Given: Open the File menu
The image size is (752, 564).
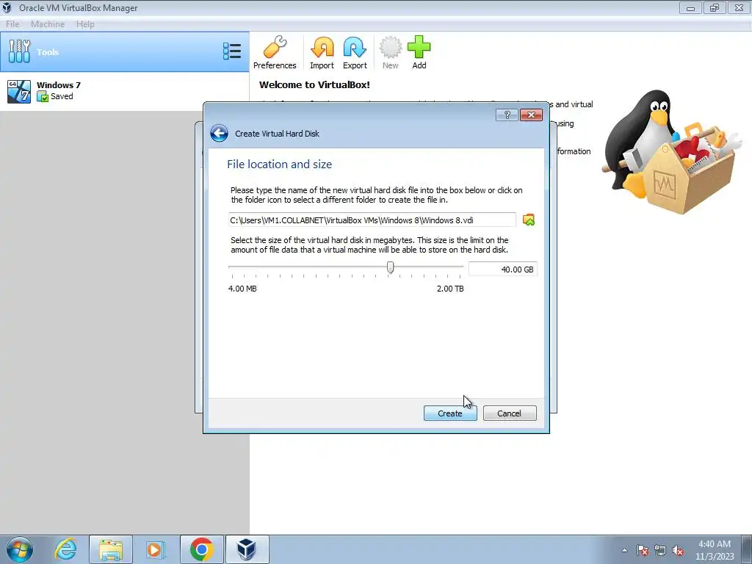Looking at the screenshot, I should tap(12, 24).
